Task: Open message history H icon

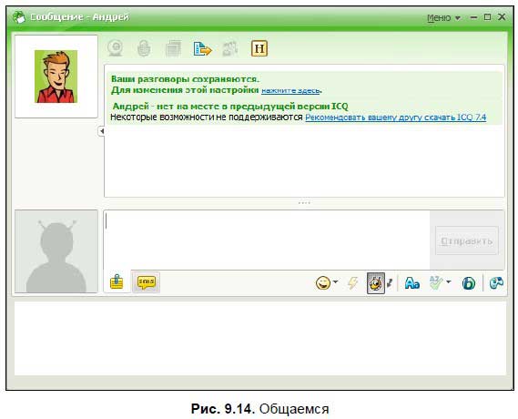Action: 259,48
